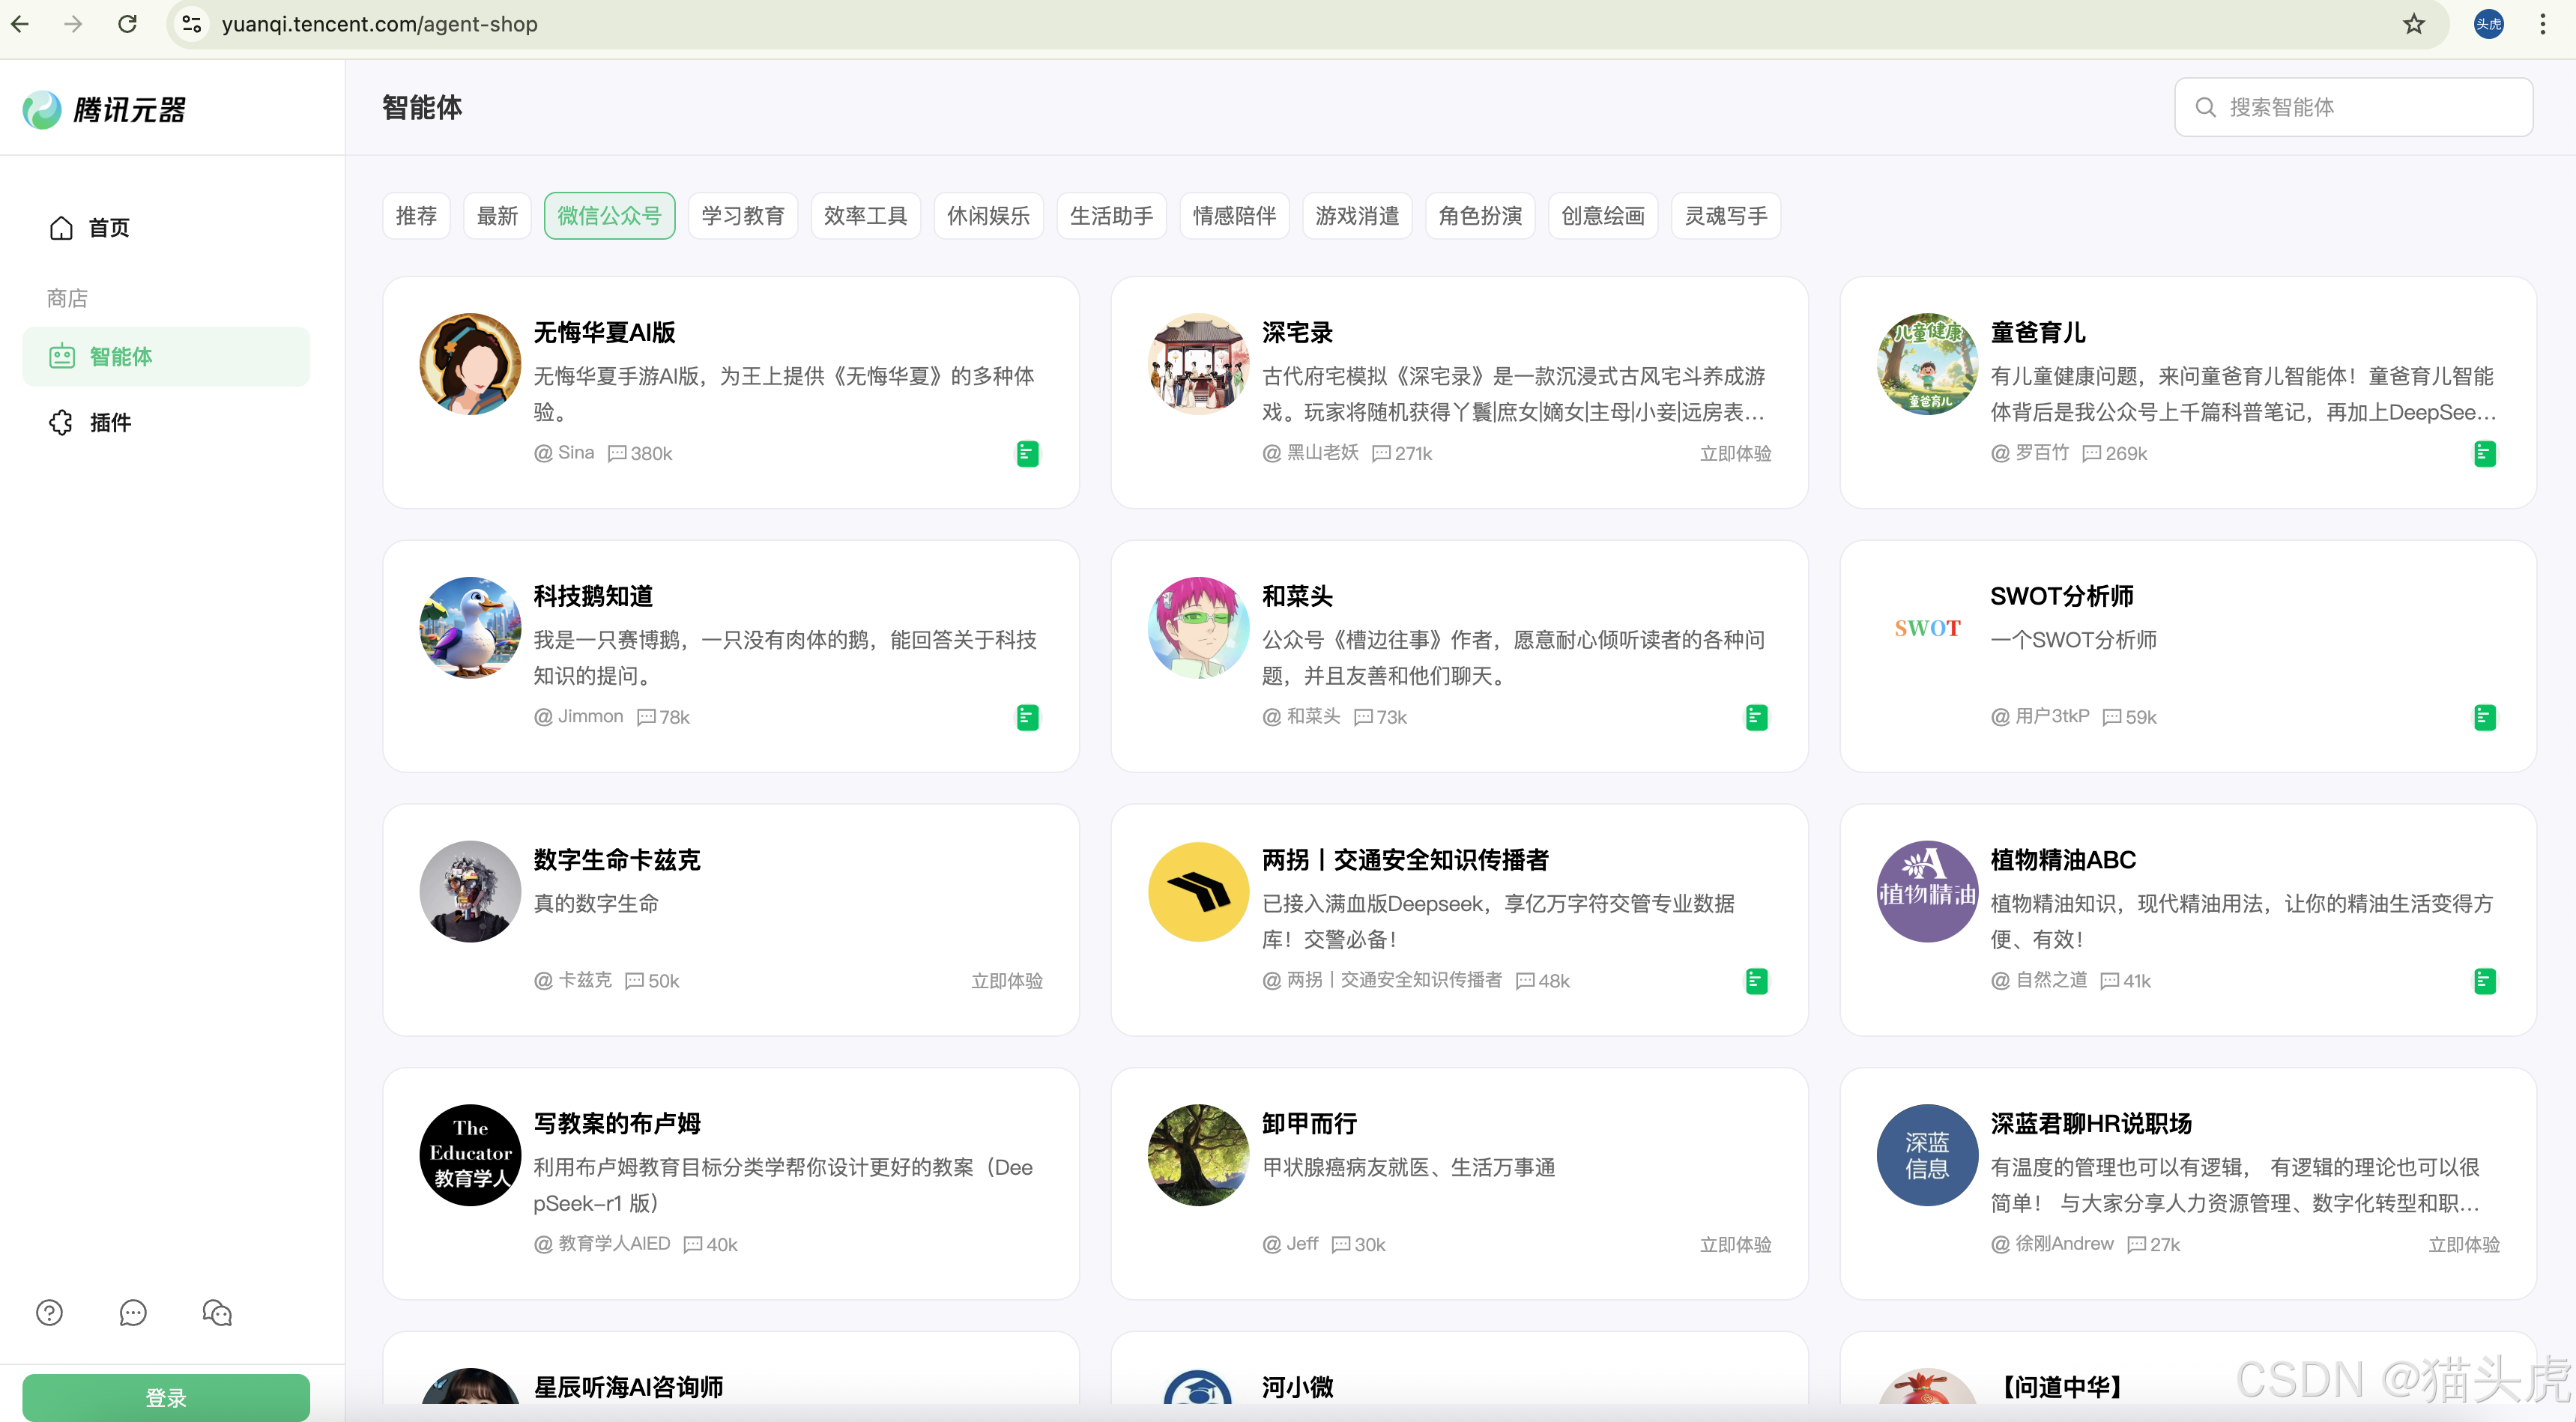View site information icon in address bar
The width and height of the screenshot is (2576, 1422).
coord(192,24)
